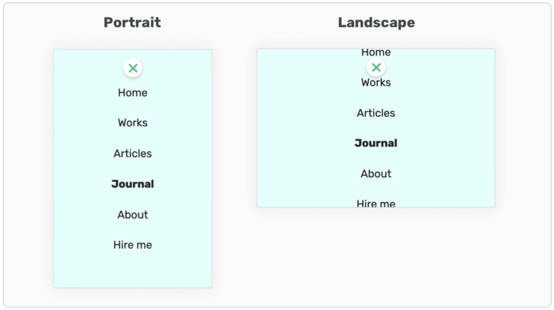The height and width of the screenshot is (310, 554).
Task: Click the Landscape heading text
Action: (376, 22)
